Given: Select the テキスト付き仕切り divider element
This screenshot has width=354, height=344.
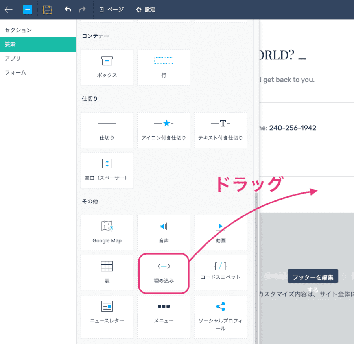Looking at the screenshot, I should (x=221, y=130).
